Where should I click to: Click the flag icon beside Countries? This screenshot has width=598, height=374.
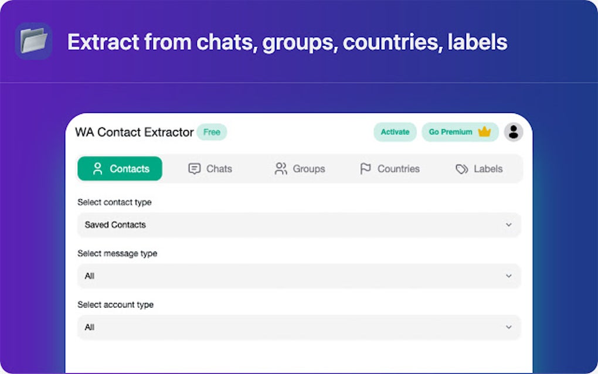click(x=365, y=169)
